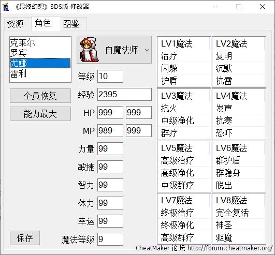The width and height of the screenshot is (275, 255).
Task: Click the 能力最大 button
Action: [x=40, y=114]
